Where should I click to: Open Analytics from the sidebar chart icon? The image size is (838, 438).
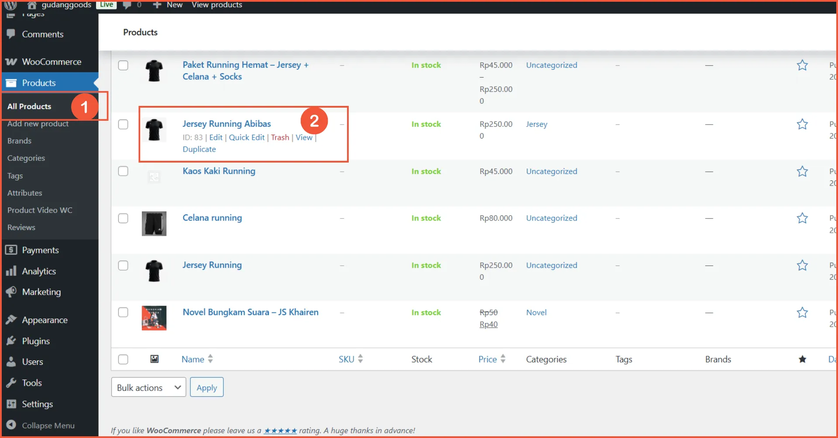(x=11, y=271)
